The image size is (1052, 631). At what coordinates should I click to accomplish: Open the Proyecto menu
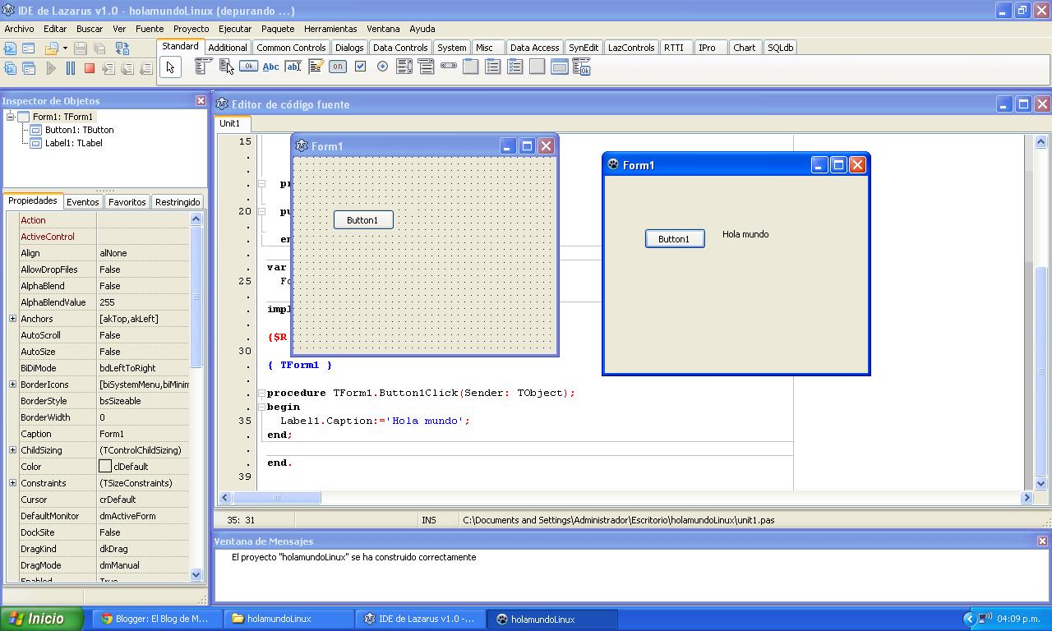click(191, 29)
